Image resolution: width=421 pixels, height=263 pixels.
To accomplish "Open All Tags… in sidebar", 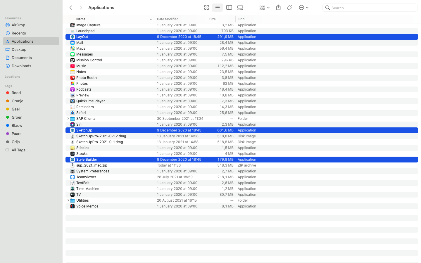I will click(x=31, y=150).
